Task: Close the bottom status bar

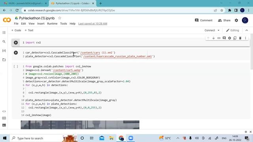Action: click(x=250, y=132)
